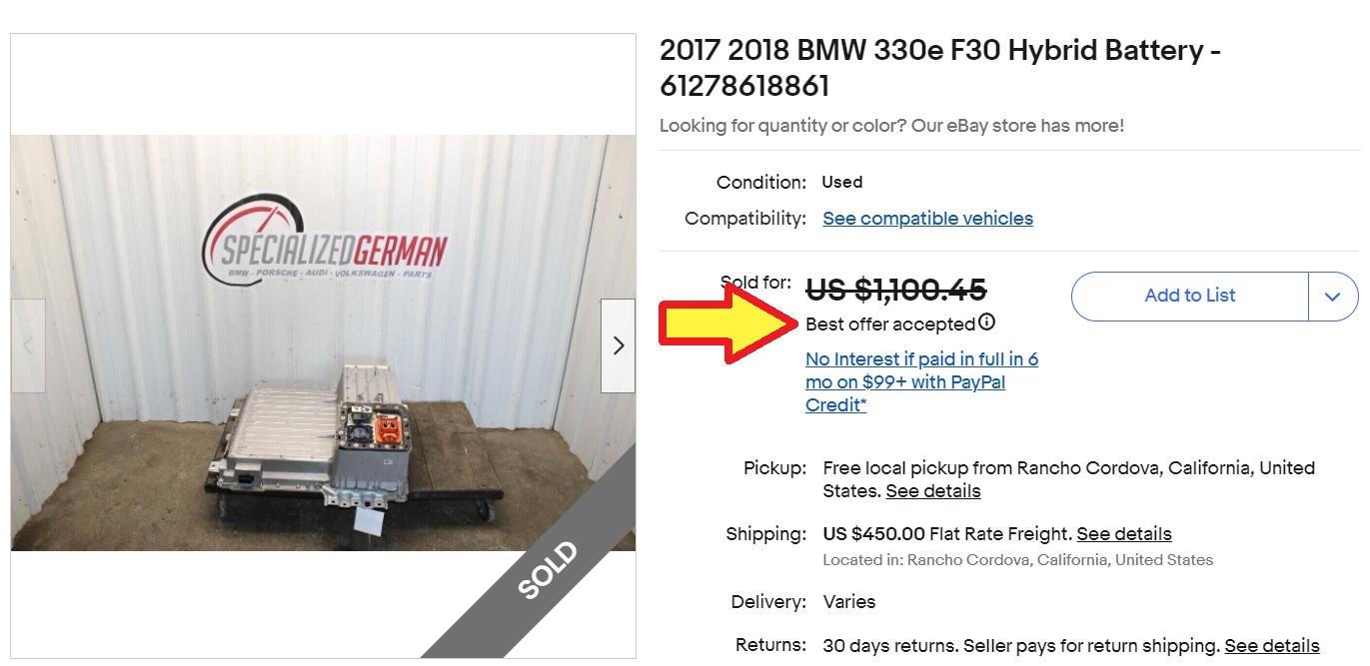Click the Best offer accepted text
1370x666 pixels.
[x=889, y=325]
